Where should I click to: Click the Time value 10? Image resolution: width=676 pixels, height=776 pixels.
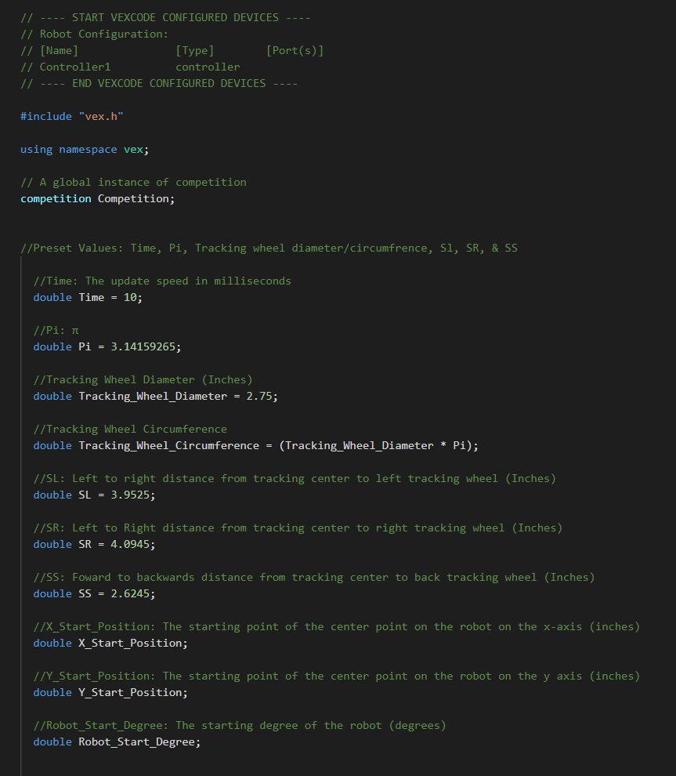(x=130, y=297)
